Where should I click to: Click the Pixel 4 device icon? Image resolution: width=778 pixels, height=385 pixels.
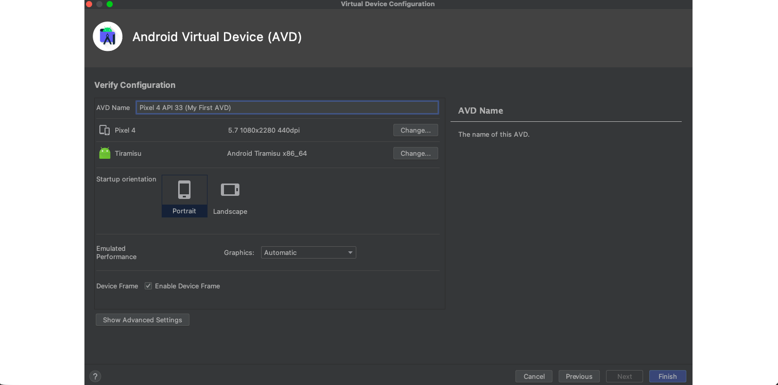(105, 130)
